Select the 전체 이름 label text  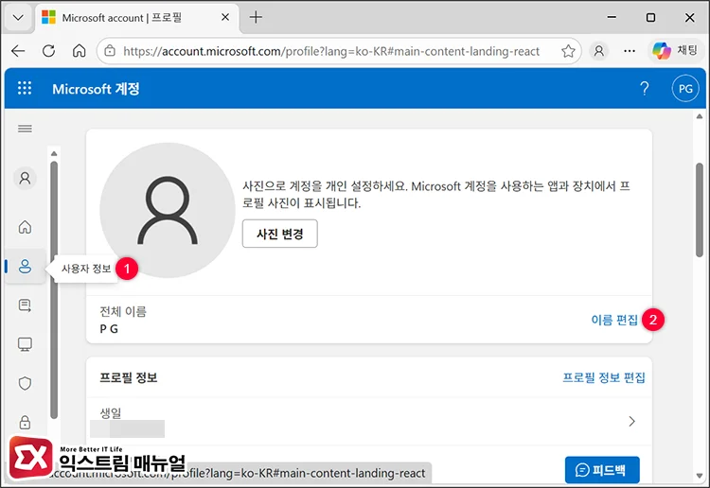tap(123, 311)
